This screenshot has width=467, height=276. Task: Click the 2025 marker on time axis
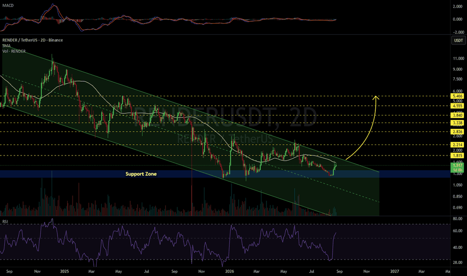(64, 271)
